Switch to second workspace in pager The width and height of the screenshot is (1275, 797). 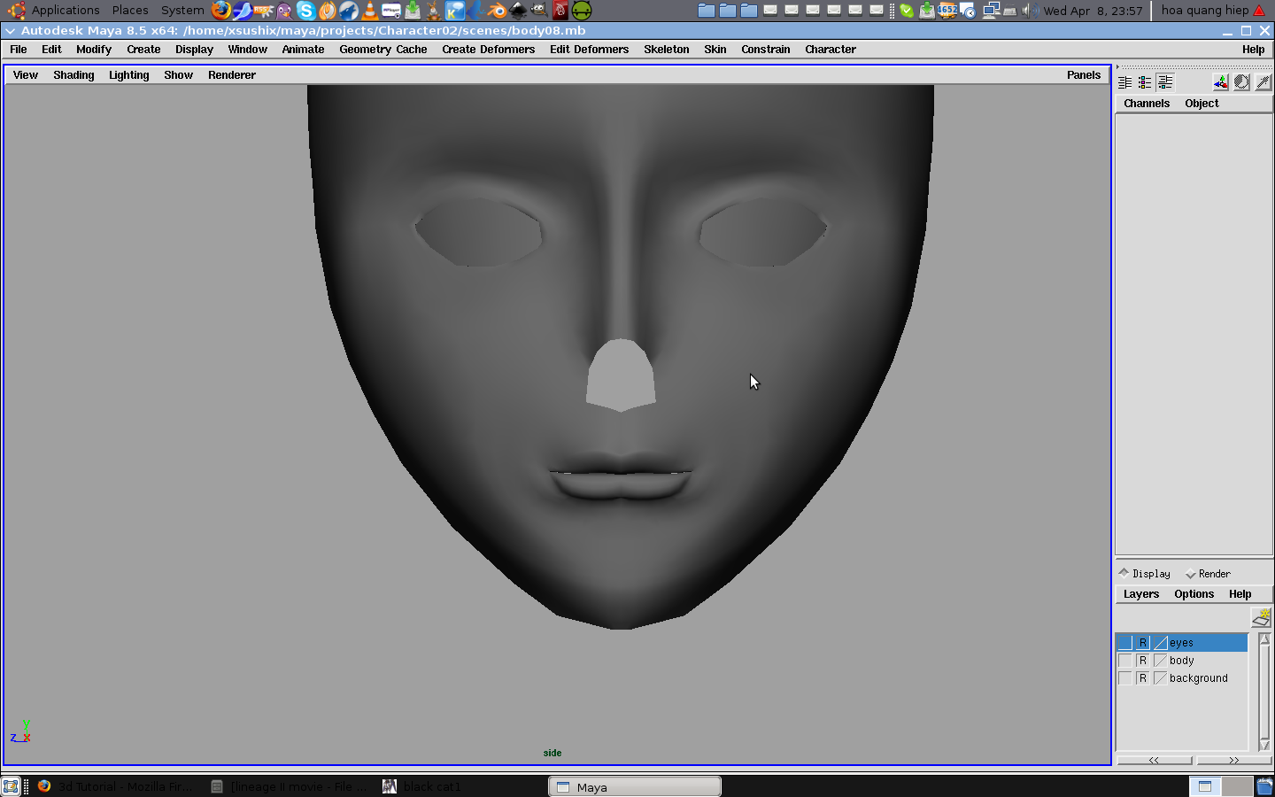pos(1236,785)
